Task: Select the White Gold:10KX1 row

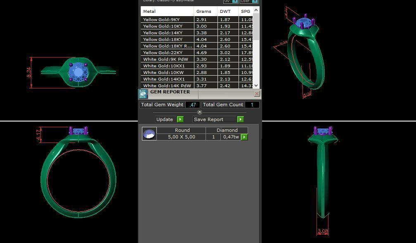Action: point(197,66)
